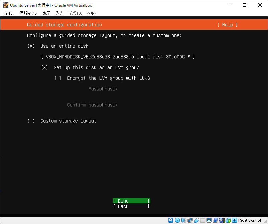
Task: Click the hard disk activity status icon
Action: click(x=170, y=220)
